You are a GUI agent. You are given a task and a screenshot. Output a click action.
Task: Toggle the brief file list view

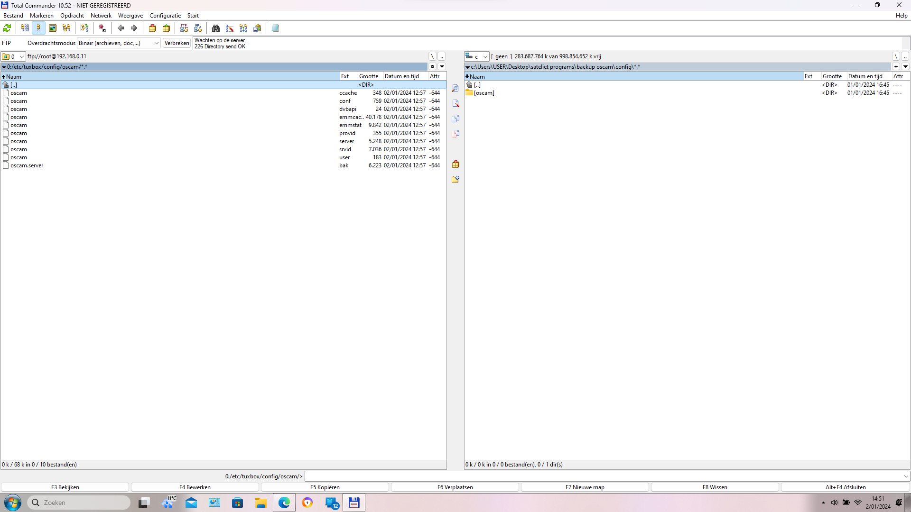25,28
